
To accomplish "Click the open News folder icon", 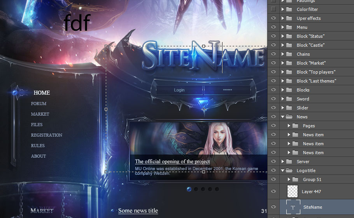I will click(289, 117).
